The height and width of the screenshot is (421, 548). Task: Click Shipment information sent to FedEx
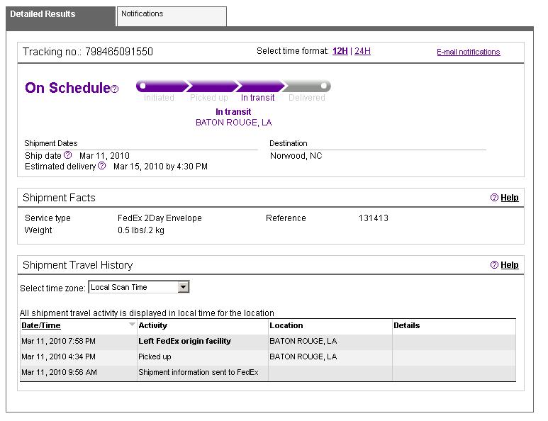tap(198, 372)
